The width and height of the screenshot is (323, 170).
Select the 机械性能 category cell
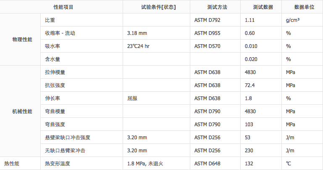pyautogui.click(x=22, y=112)
